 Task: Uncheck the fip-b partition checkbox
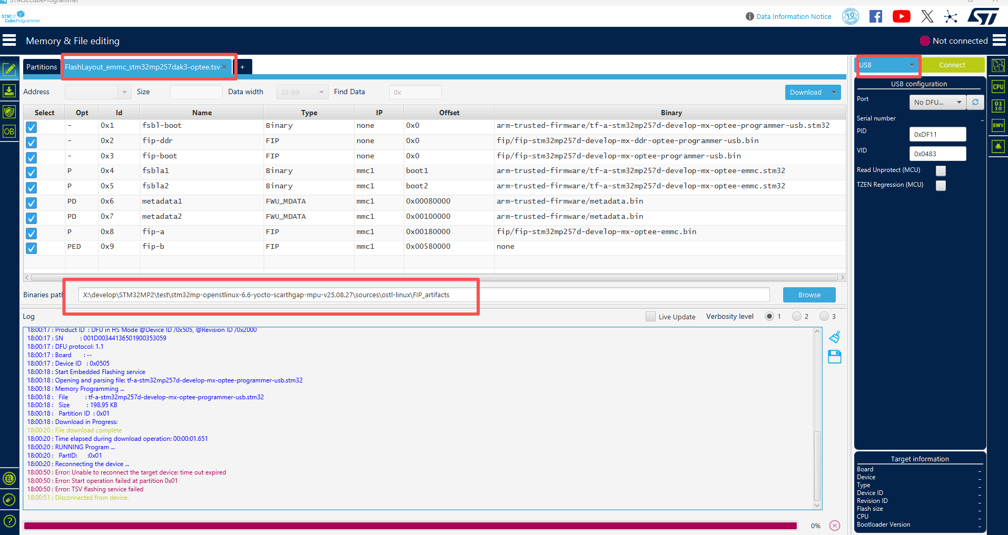click(x=32, y=248)
